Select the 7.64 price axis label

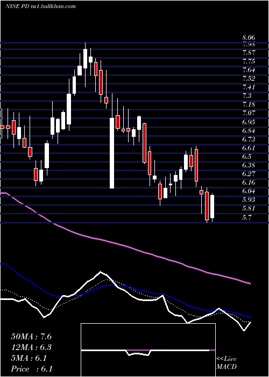[x=249, y=70]
